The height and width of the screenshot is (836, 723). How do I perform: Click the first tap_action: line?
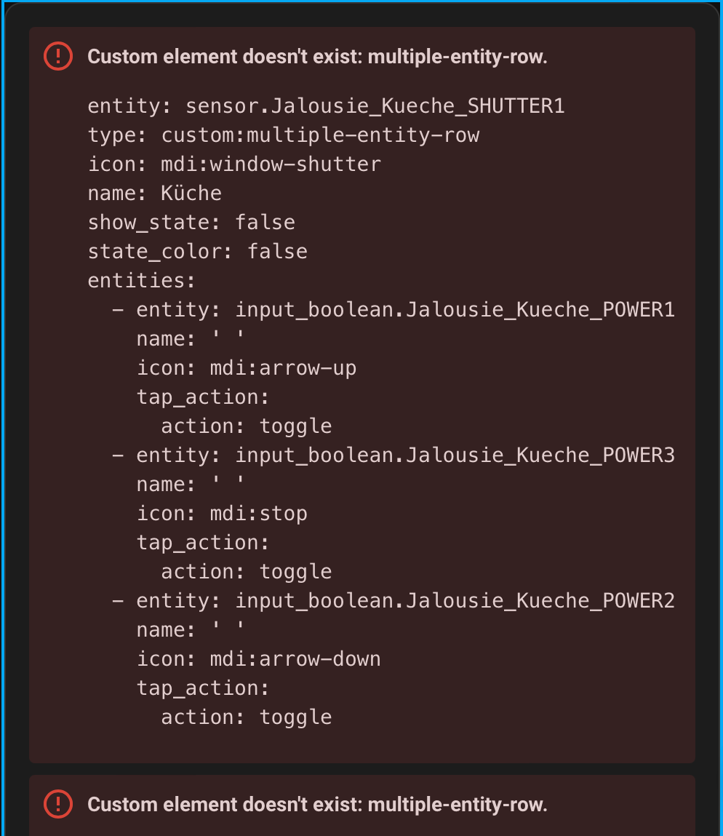(203, 397)
